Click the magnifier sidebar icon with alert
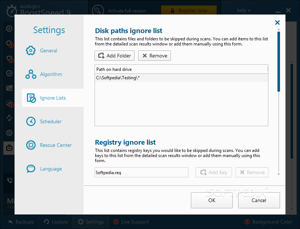Image resolution: width=300 pixels, height=229 pixels. coord(9,44)
